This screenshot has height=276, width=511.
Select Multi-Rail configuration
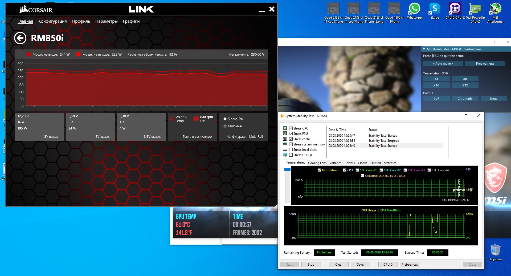pos(225,126)
